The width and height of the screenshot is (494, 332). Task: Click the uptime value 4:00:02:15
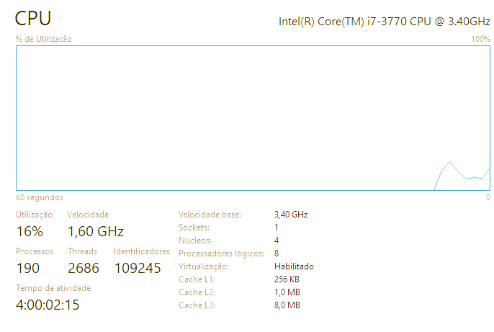(x=48, y=305)
